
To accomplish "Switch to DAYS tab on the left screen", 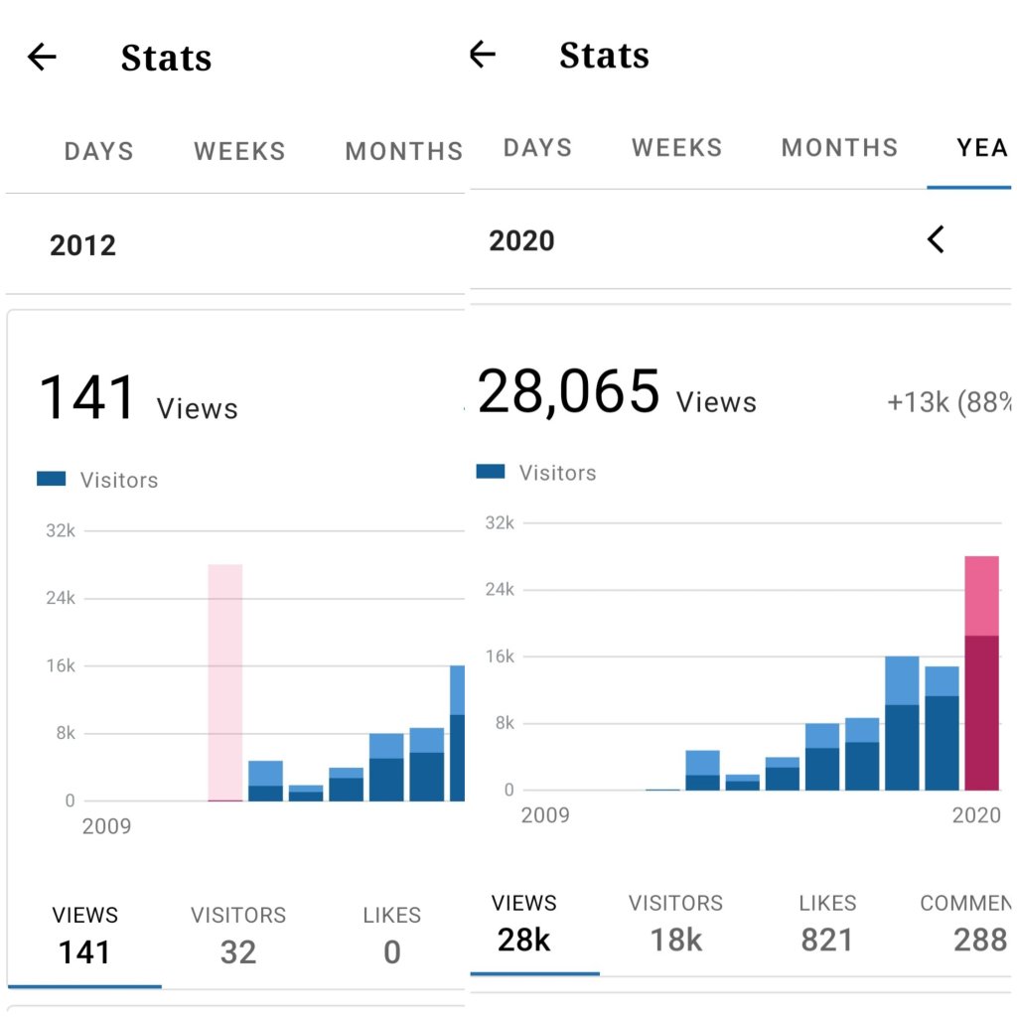I will point(98,152).
